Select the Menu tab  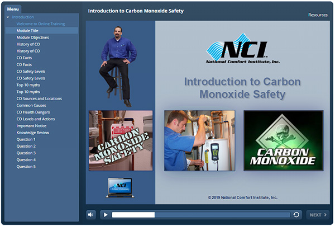click(x=13, y=9)
